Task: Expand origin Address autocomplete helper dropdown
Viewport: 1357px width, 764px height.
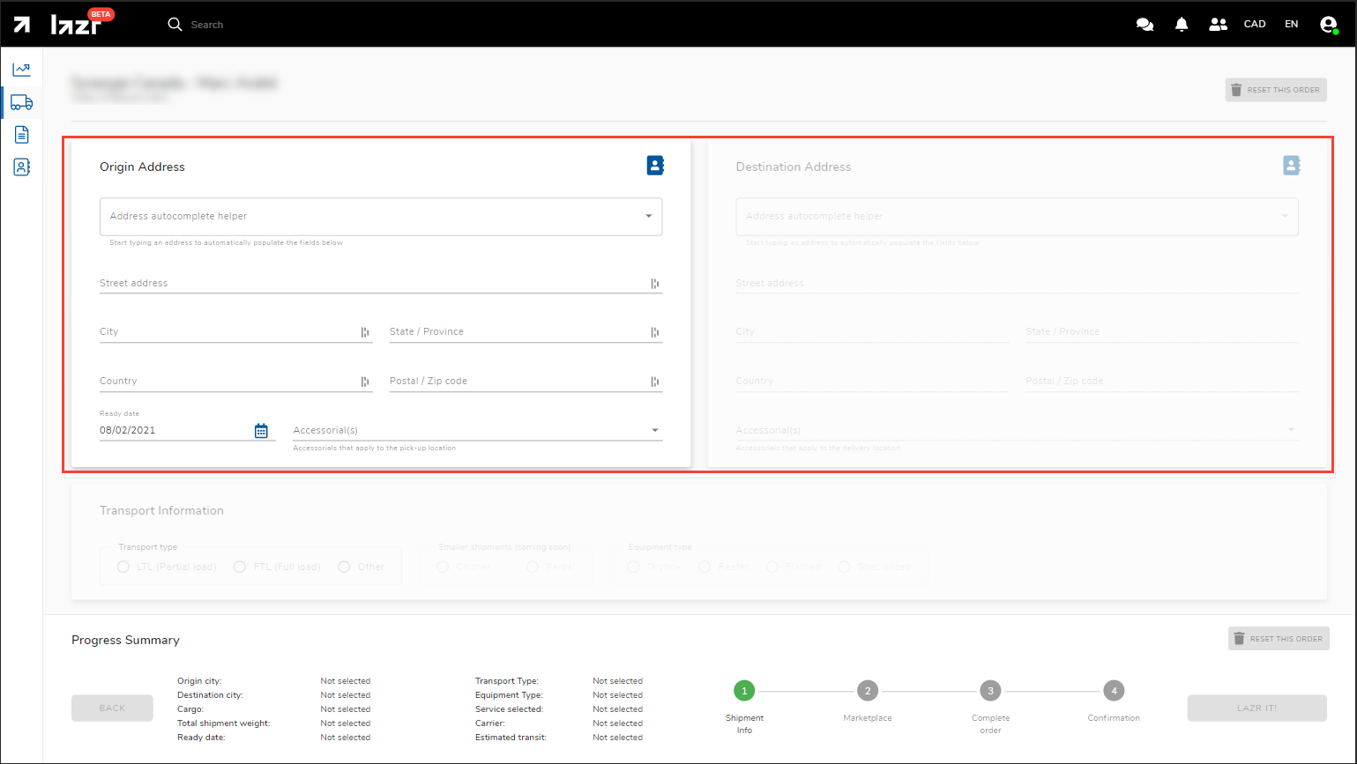Action: pos(648,217)
